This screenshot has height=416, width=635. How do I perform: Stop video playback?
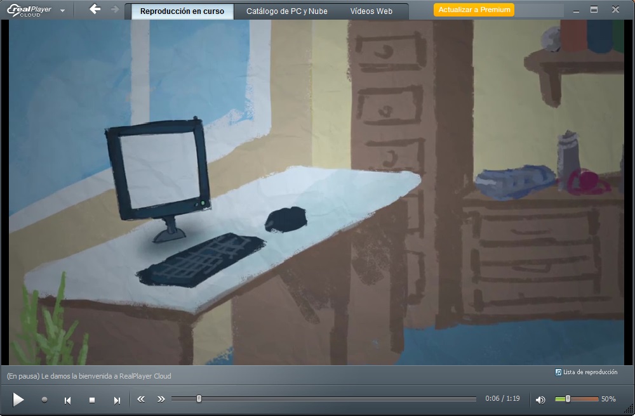click(92, 400)
